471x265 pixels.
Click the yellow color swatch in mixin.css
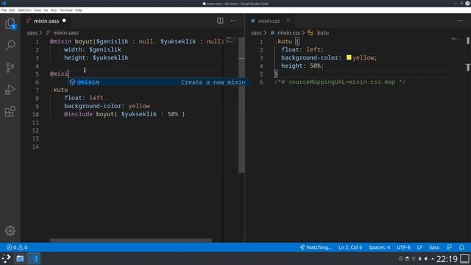point(349,57)
